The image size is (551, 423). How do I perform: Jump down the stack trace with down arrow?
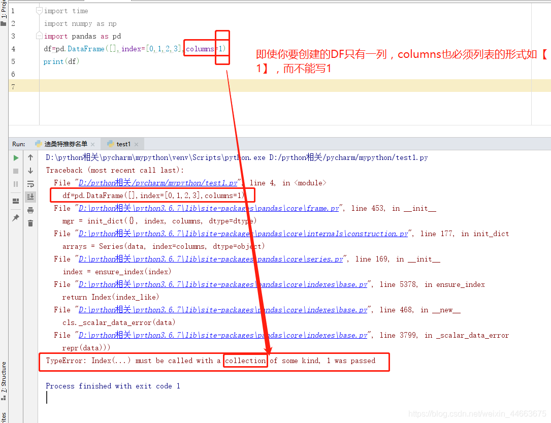pos(30,171)
